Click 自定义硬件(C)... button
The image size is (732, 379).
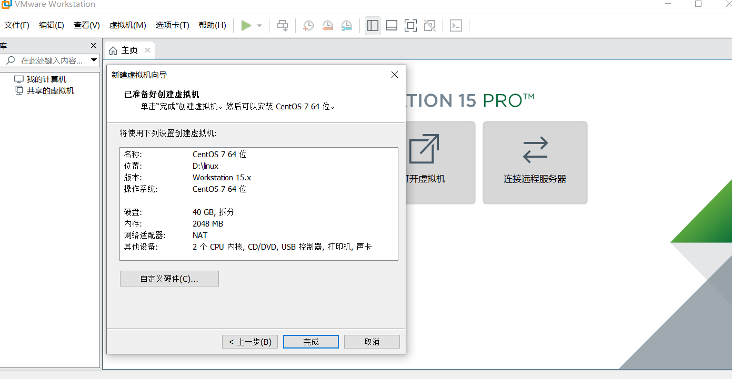[169, 279]
